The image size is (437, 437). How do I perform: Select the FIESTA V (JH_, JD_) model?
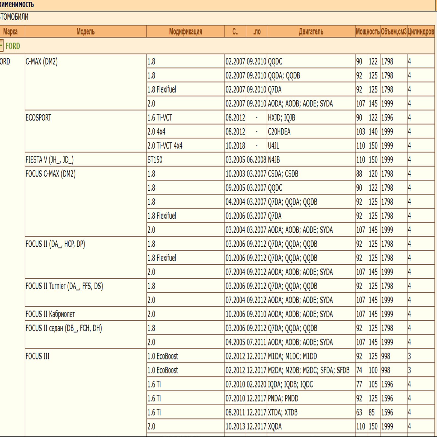click(49, 160)
